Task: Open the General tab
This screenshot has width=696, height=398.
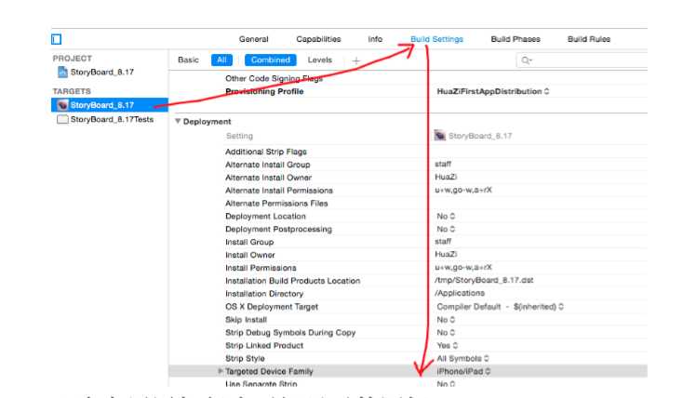Action: (253, 39)
